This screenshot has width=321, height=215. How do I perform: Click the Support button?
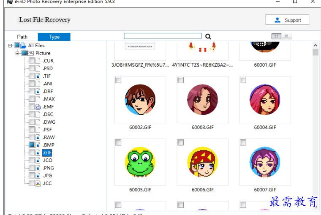pyautogui.click(x=287, y=20)
